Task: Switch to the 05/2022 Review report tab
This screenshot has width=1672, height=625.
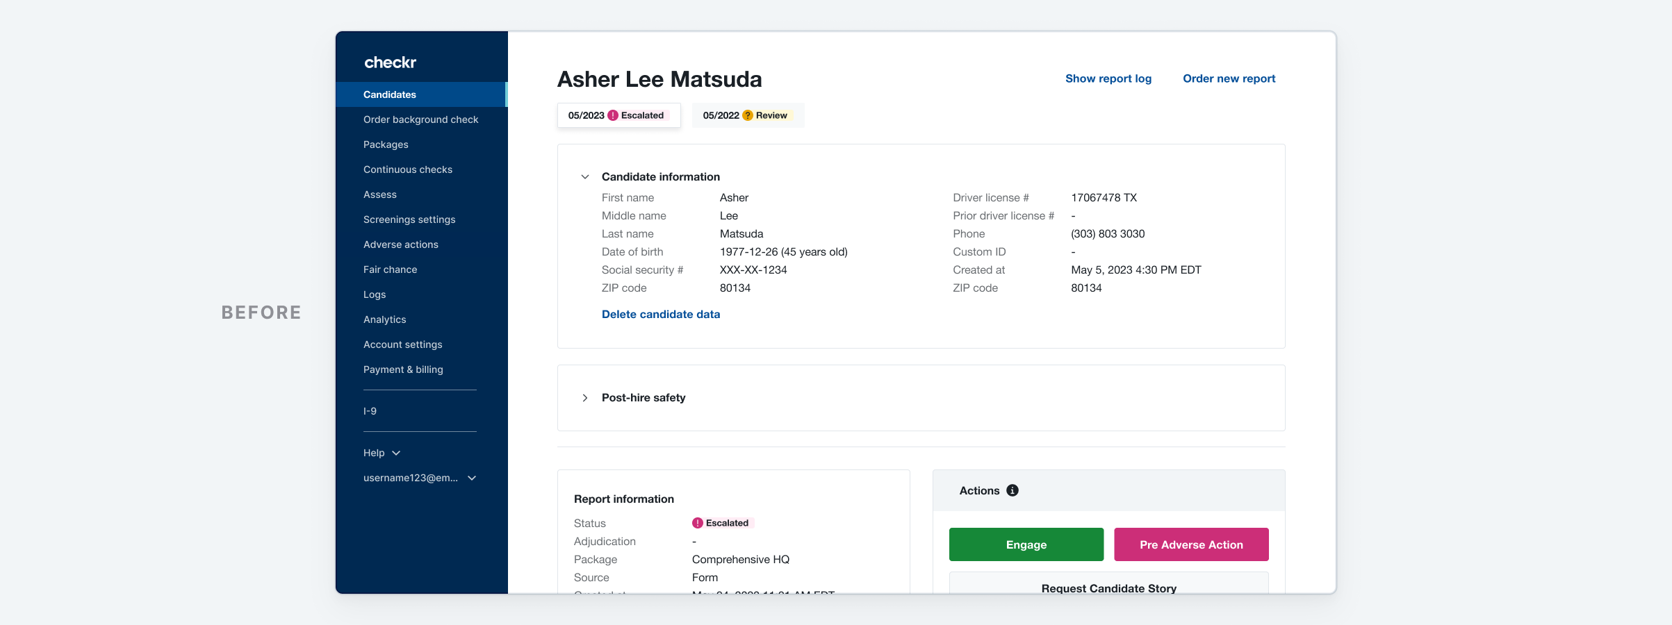Action: pyautogui.click(x=746, y=115)
